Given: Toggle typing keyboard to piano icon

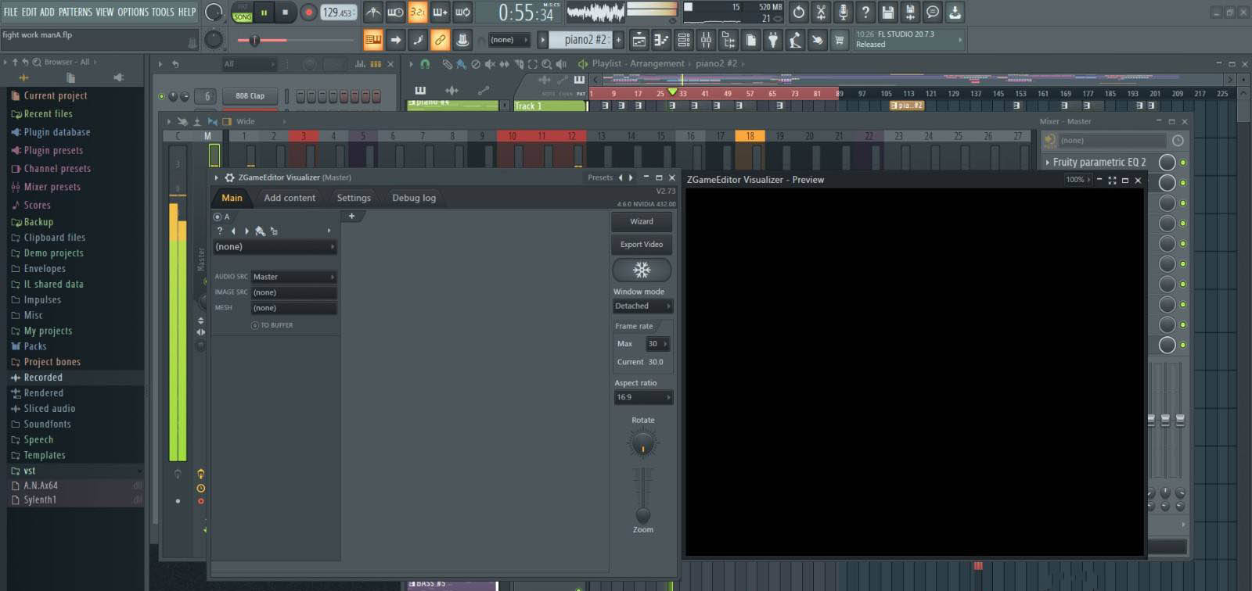Looking at the screenshot, I should (373, 40).
